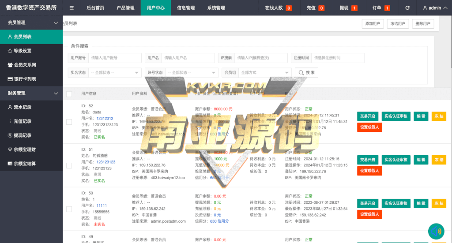Click the refresh icon in top bar
Screen dimensions: 452x243
[407, 8]
